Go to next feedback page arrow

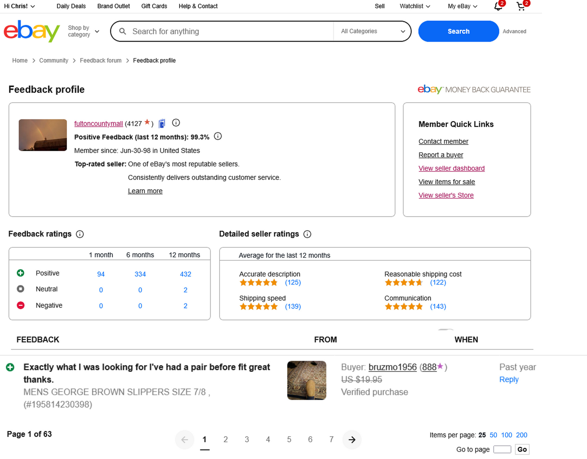[x=352, y=439]
